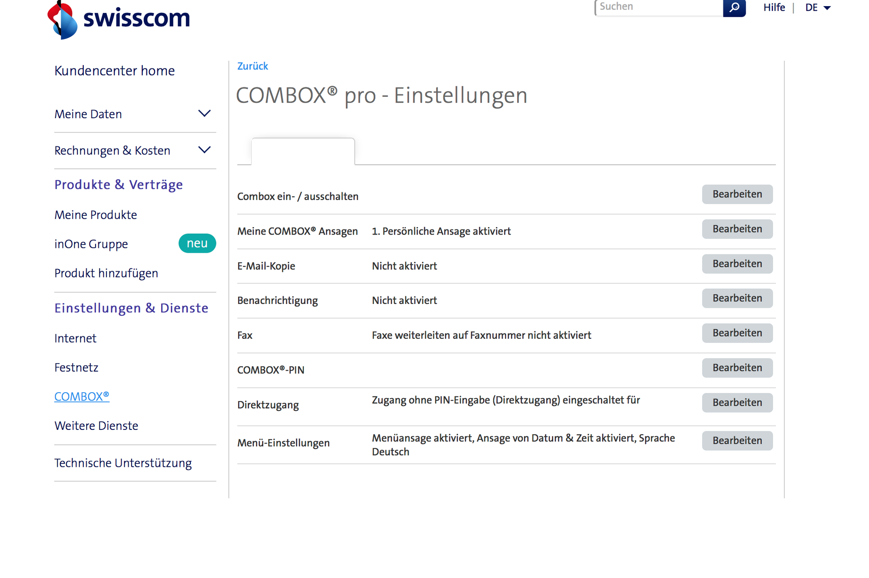
Task: Select Produkte & Verträge heading
Action: [118, 185]
